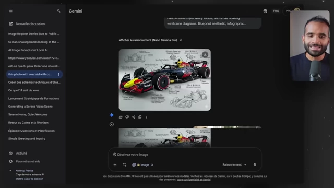Click 'Mettre à jour la position' link
This screenshot has width=334, height=188.
tap(29, 179)
